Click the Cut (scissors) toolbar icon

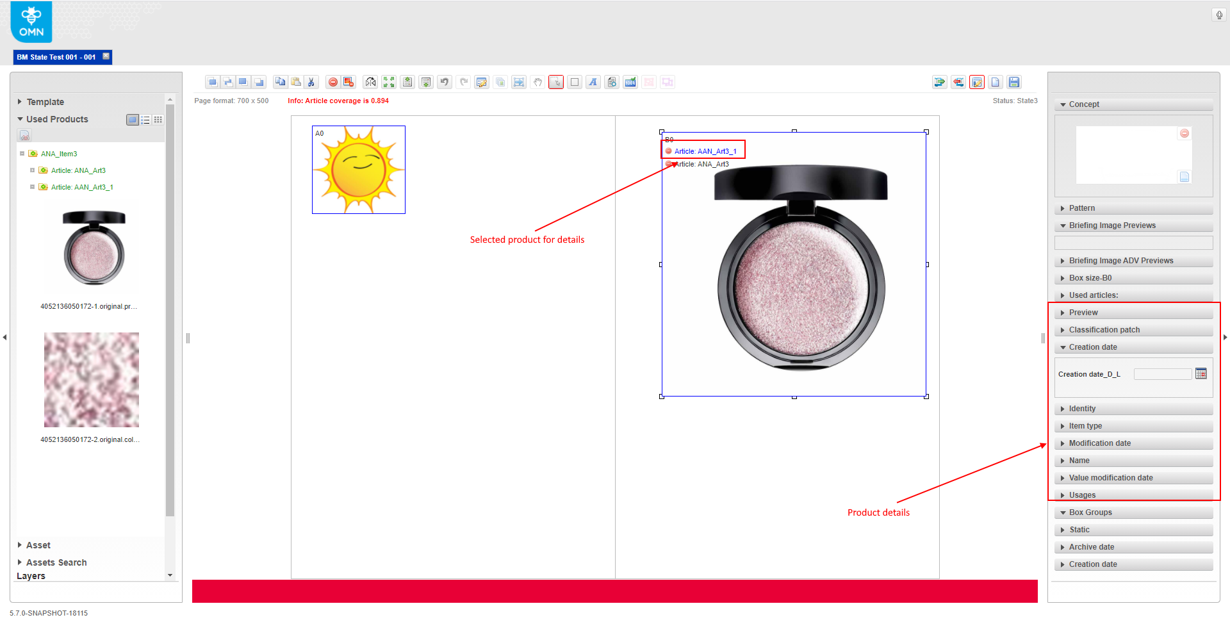(x=311, y=82)
